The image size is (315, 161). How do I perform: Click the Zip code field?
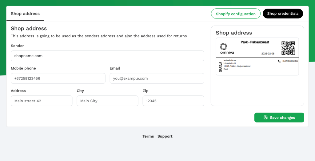tap(173, 101)
